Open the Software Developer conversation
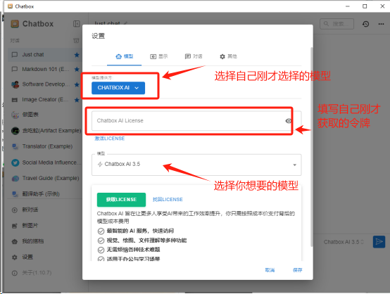 pos(45,84)
